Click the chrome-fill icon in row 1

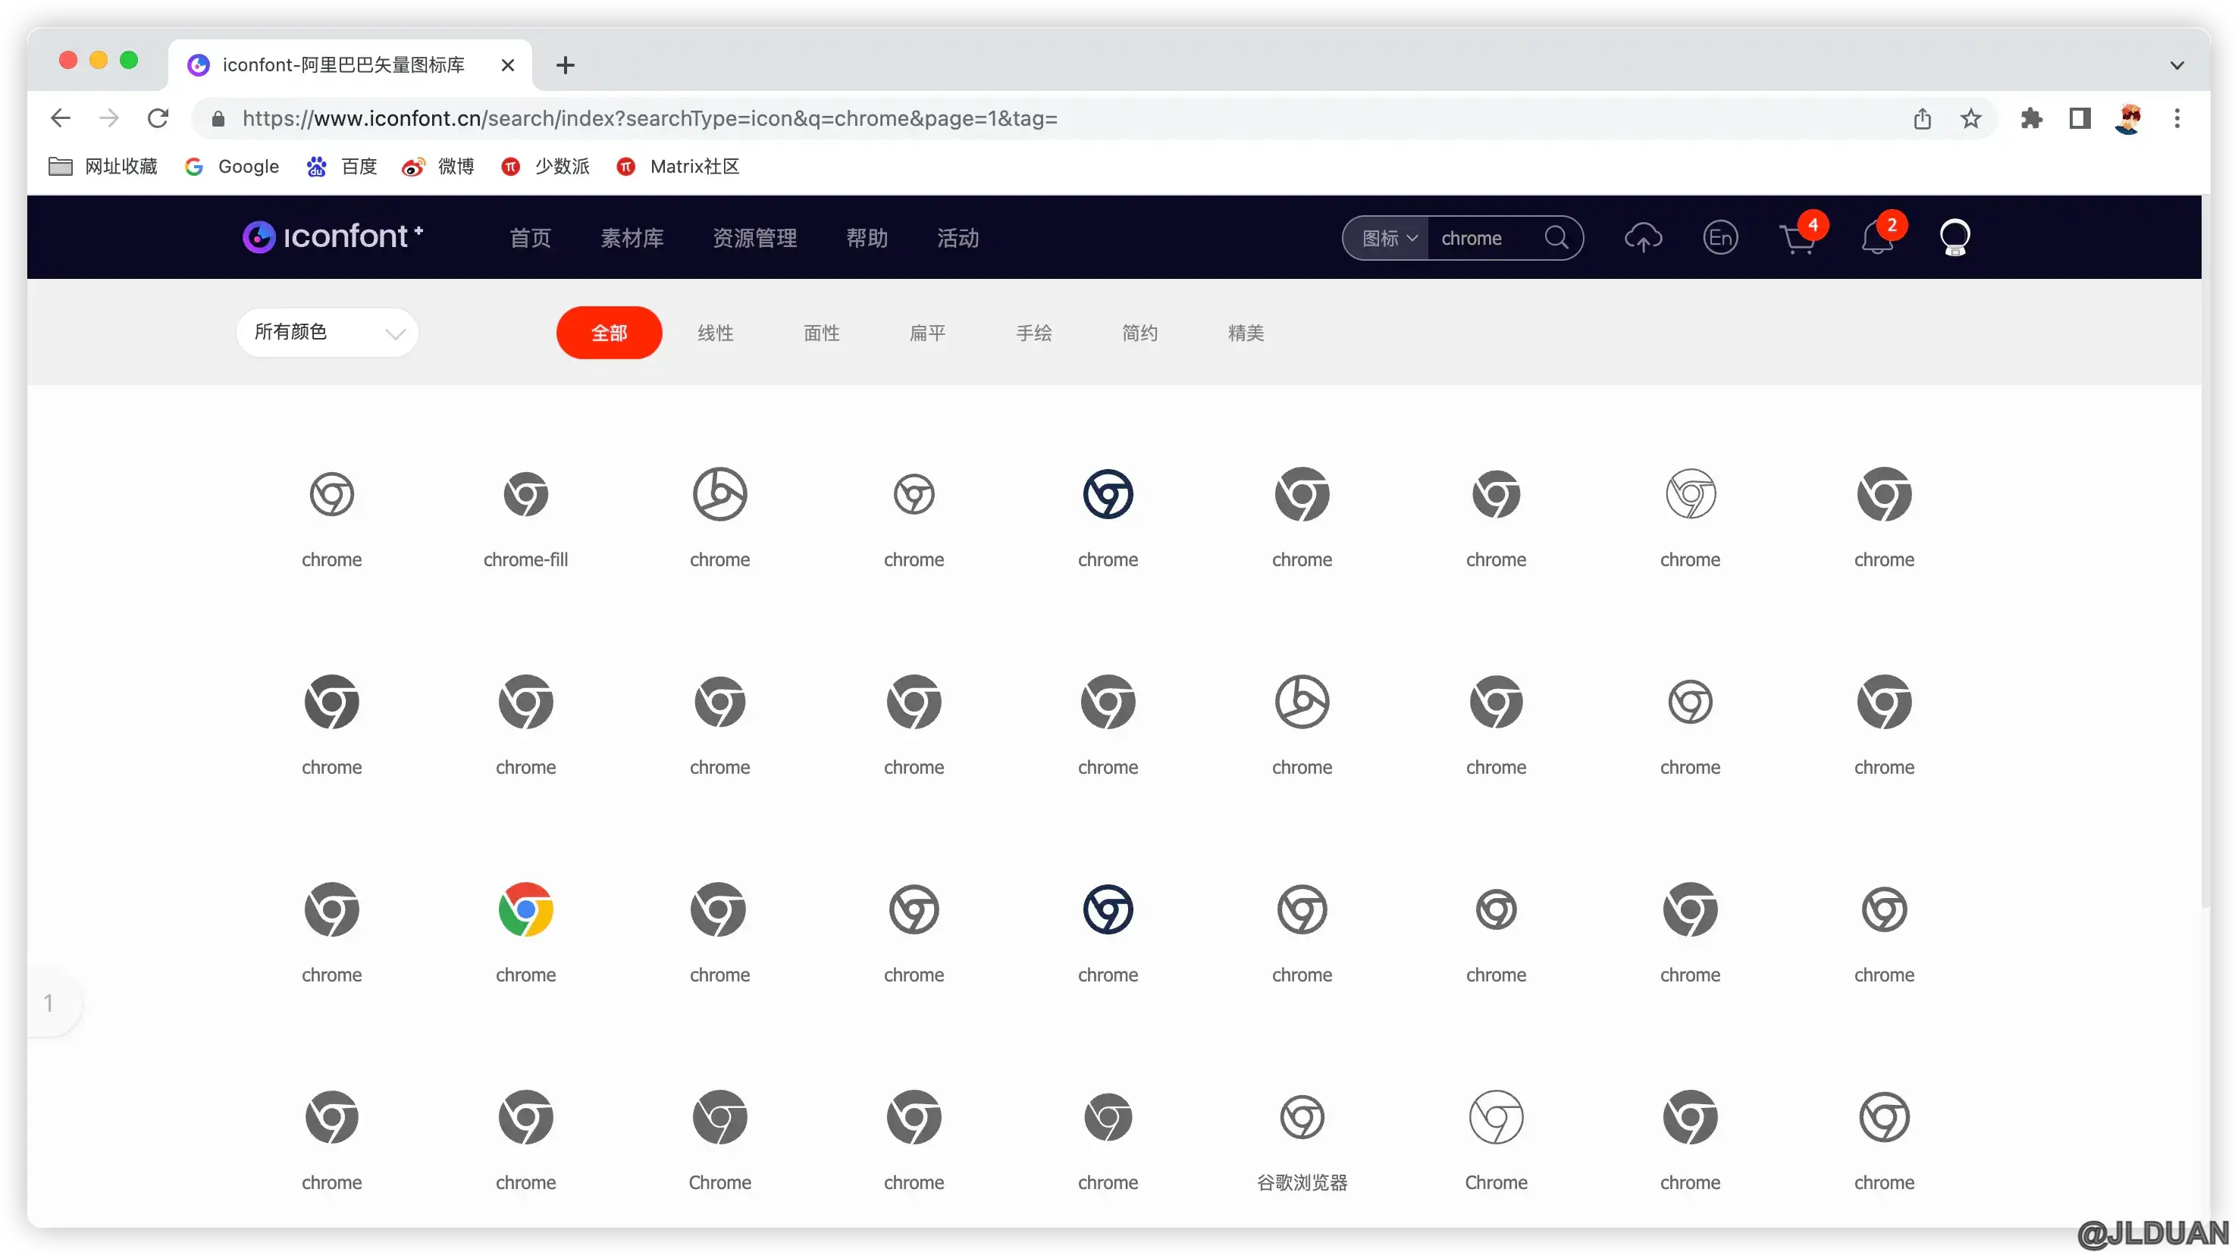(x=525, y=495)
